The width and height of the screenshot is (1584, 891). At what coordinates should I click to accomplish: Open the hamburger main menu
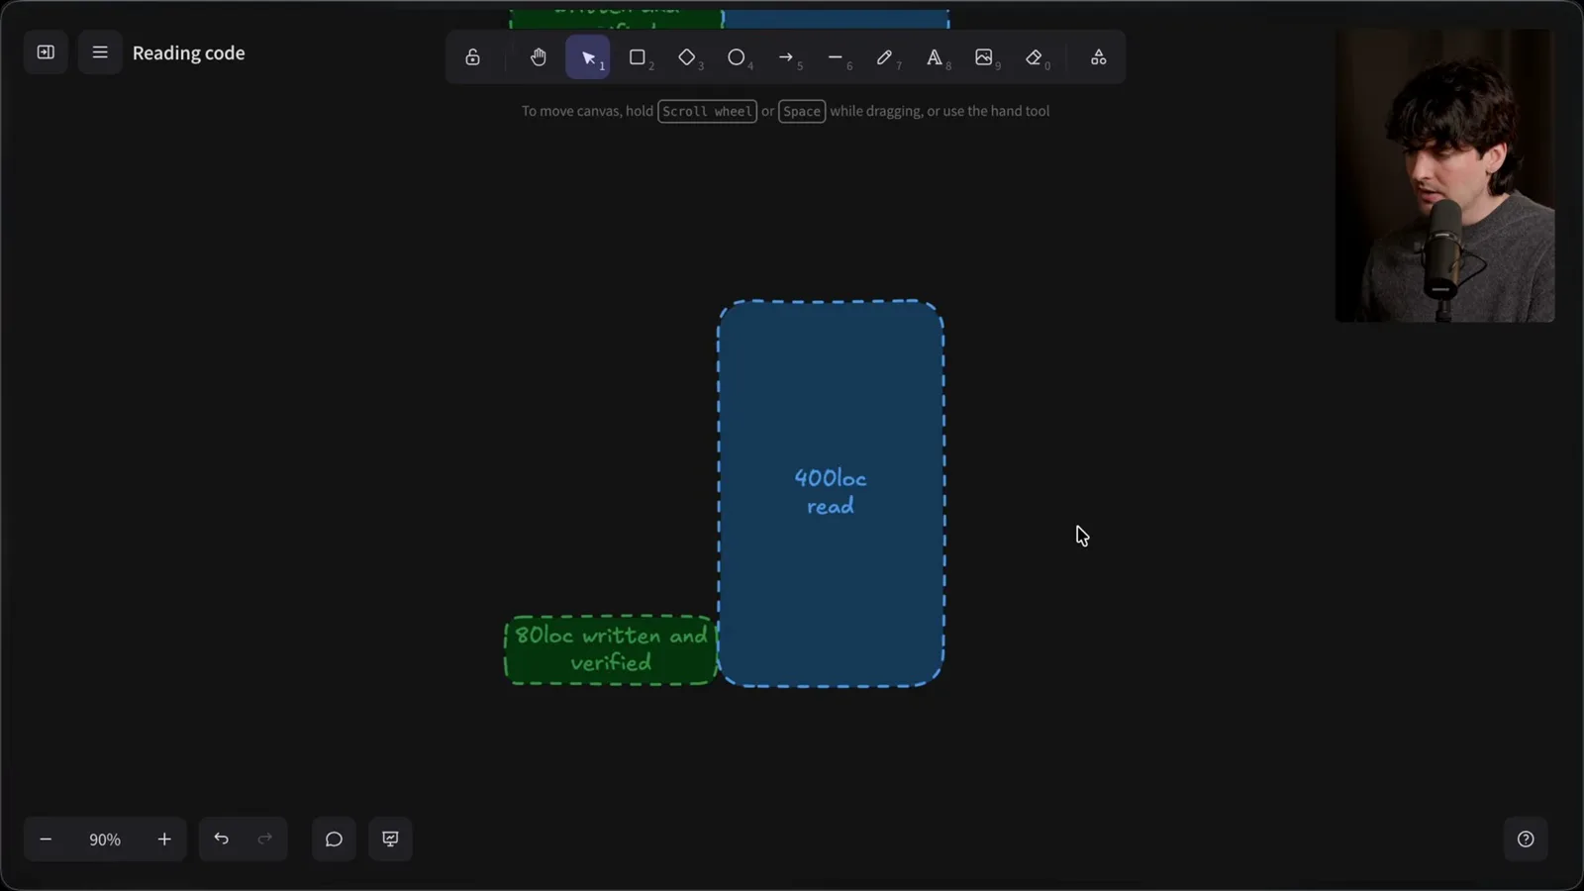[x=100, y=52]
